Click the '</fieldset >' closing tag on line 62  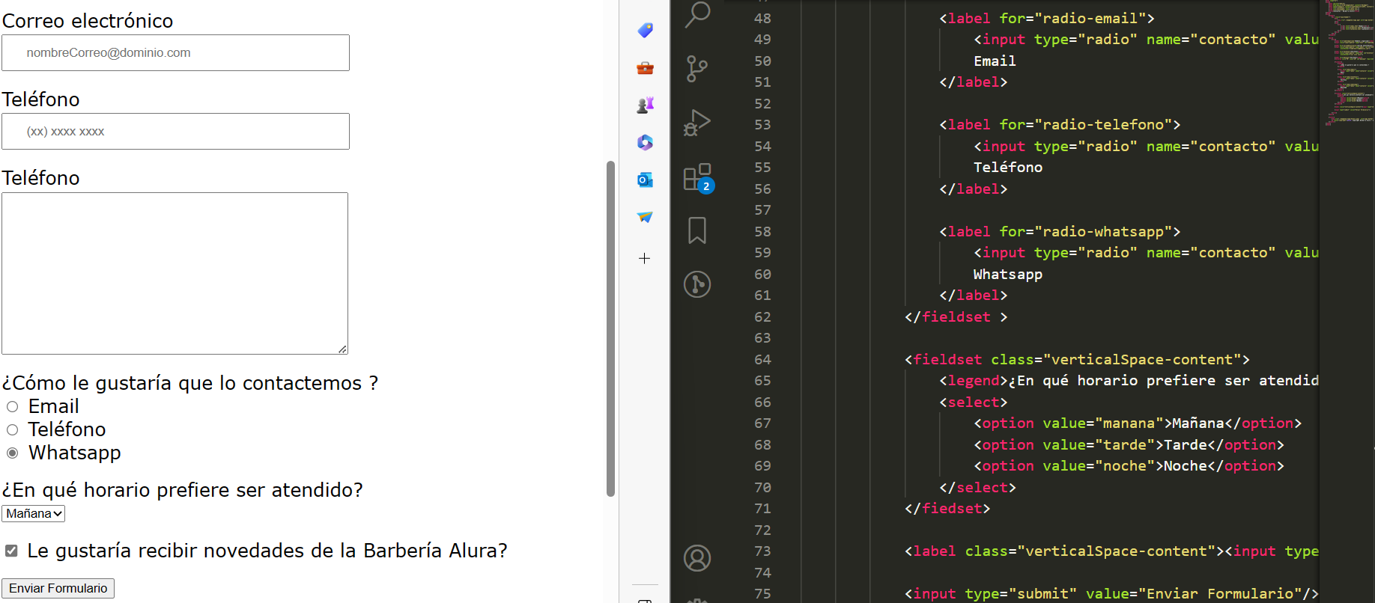pos(956,317)
